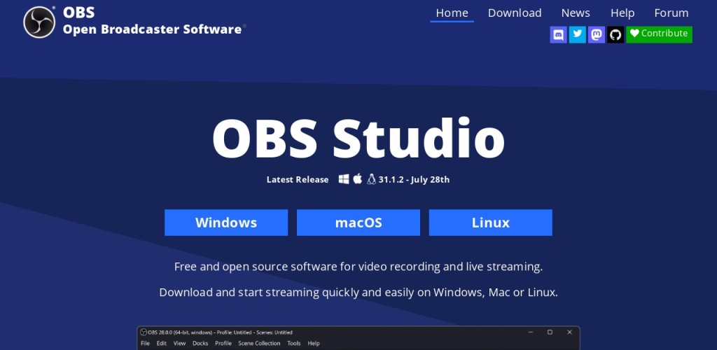Click the OBS logo icon
This screenshot has width=717, height=350.
(39, 22)
